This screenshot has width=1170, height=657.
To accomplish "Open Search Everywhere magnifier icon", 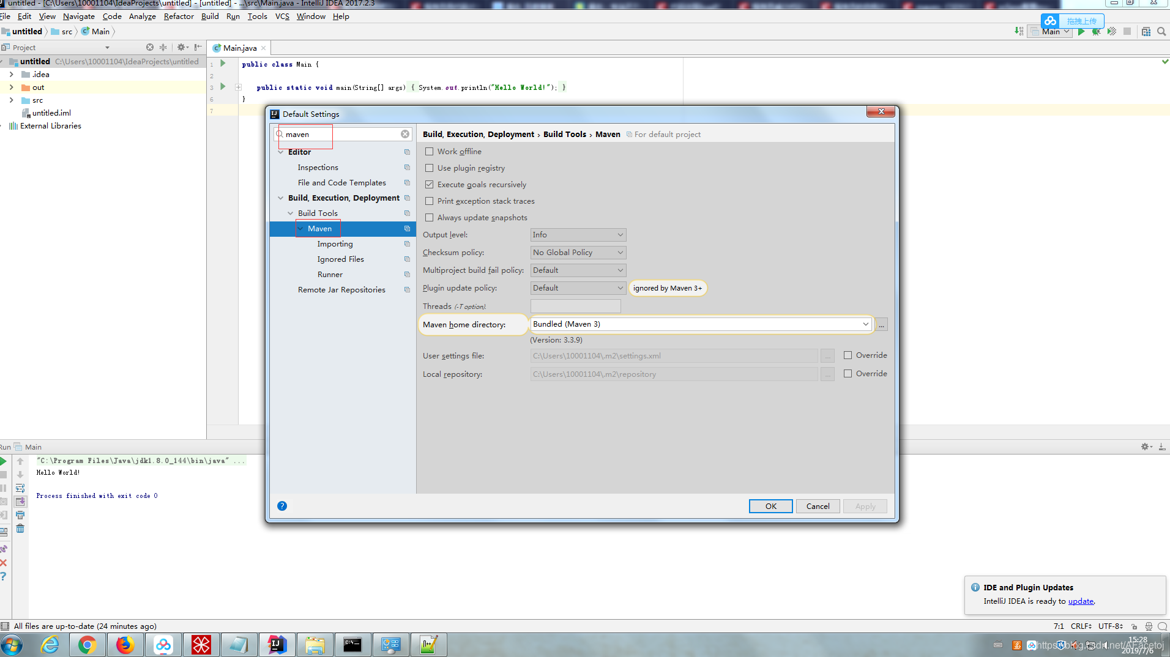I will point(1161,32).
